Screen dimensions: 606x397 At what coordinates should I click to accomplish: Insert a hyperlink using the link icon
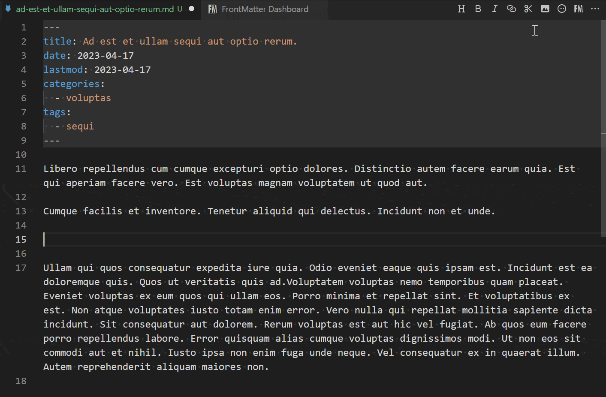coord(511,9)
